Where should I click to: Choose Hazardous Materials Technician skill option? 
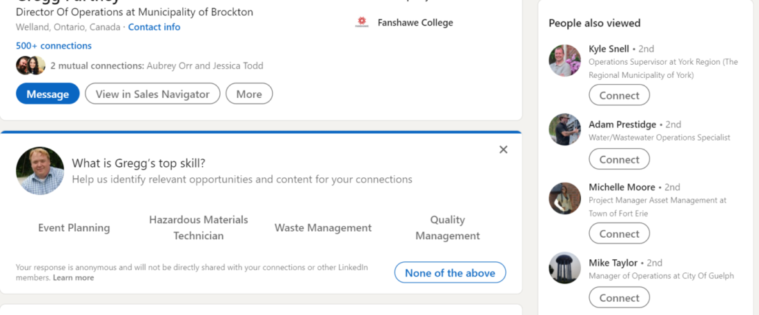(x=199, y=227)
